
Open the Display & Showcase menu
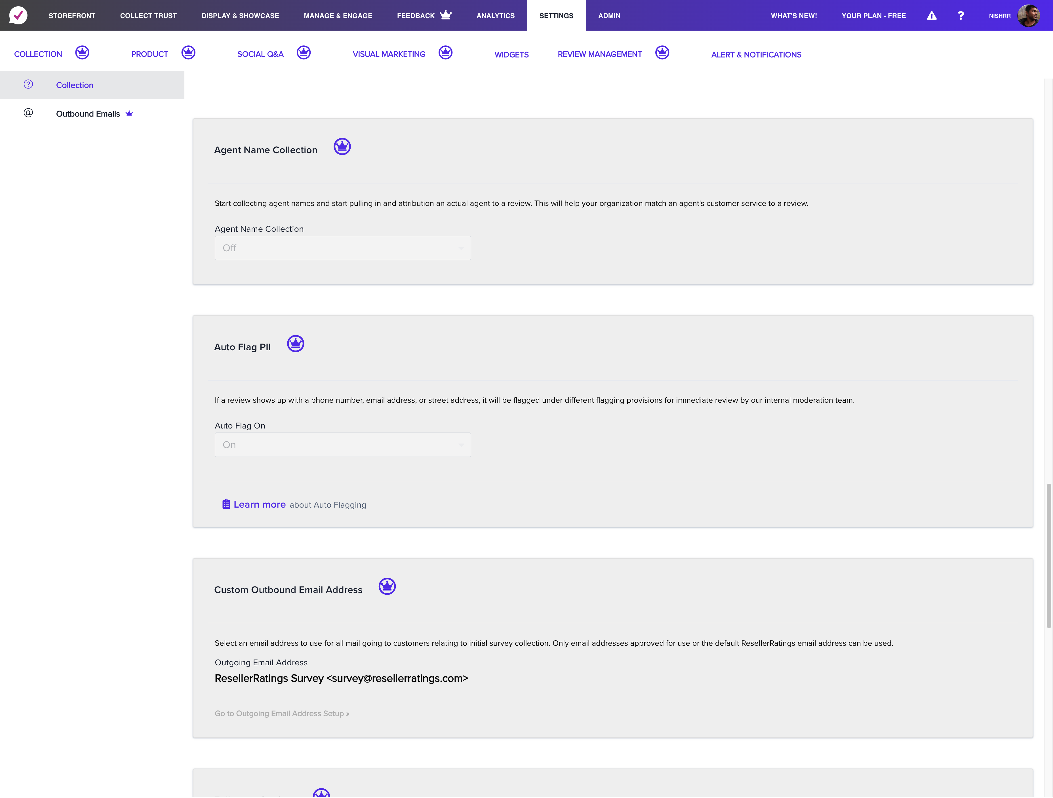[240, 16]
